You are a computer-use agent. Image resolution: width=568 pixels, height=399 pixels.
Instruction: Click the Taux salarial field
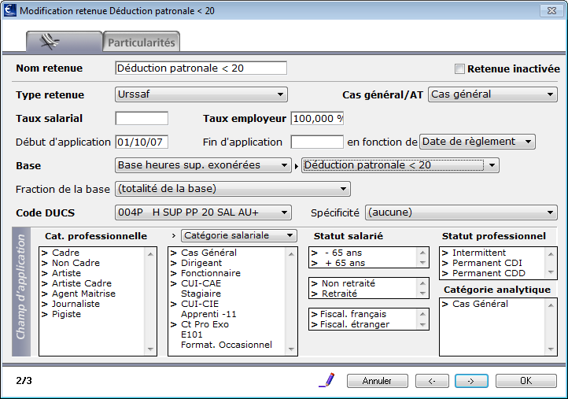tap(142, 119)
